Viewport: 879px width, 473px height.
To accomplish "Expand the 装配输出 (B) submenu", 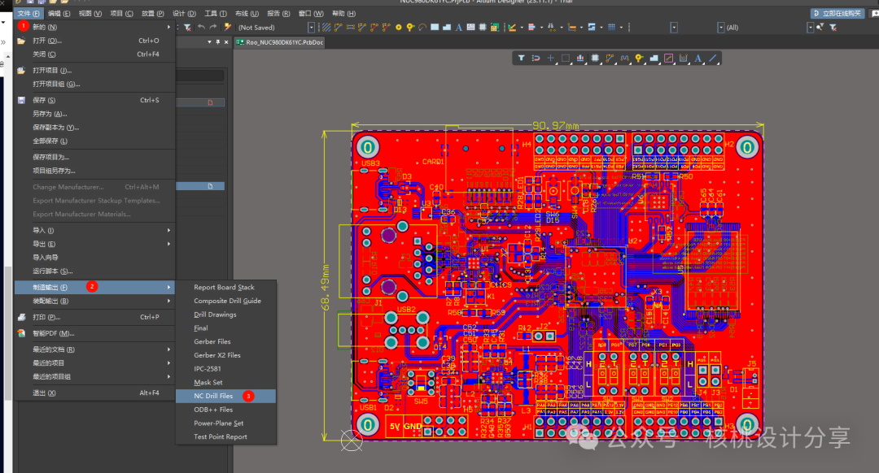I will [x=168, y=302].
